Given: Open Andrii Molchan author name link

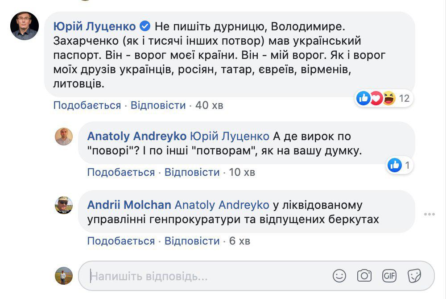Looking at the screenshot, I should tap(129, 205).
